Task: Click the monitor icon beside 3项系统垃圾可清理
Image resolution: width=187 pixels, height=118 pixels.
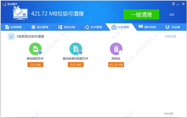Action: (x=11, y=36)
